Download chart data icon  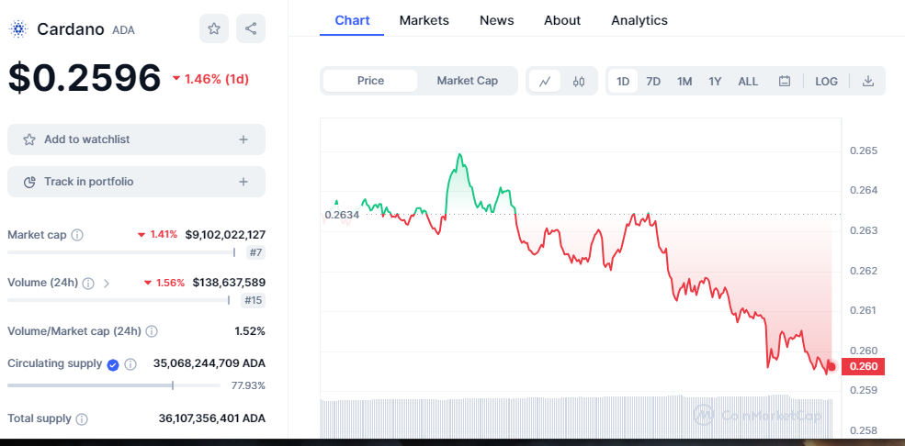point(868,82)
